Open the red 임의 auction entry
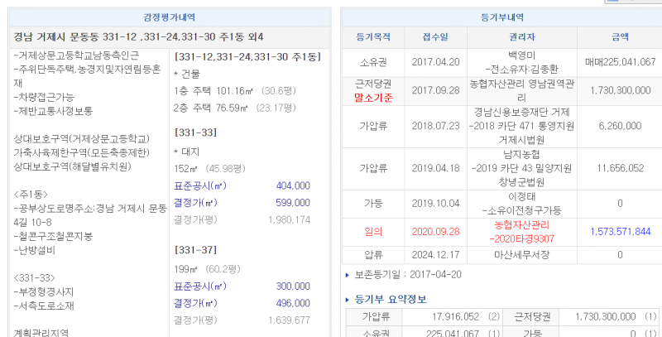Screen dimensions: 662x337 pyautogui.click(x=366, y=231)
